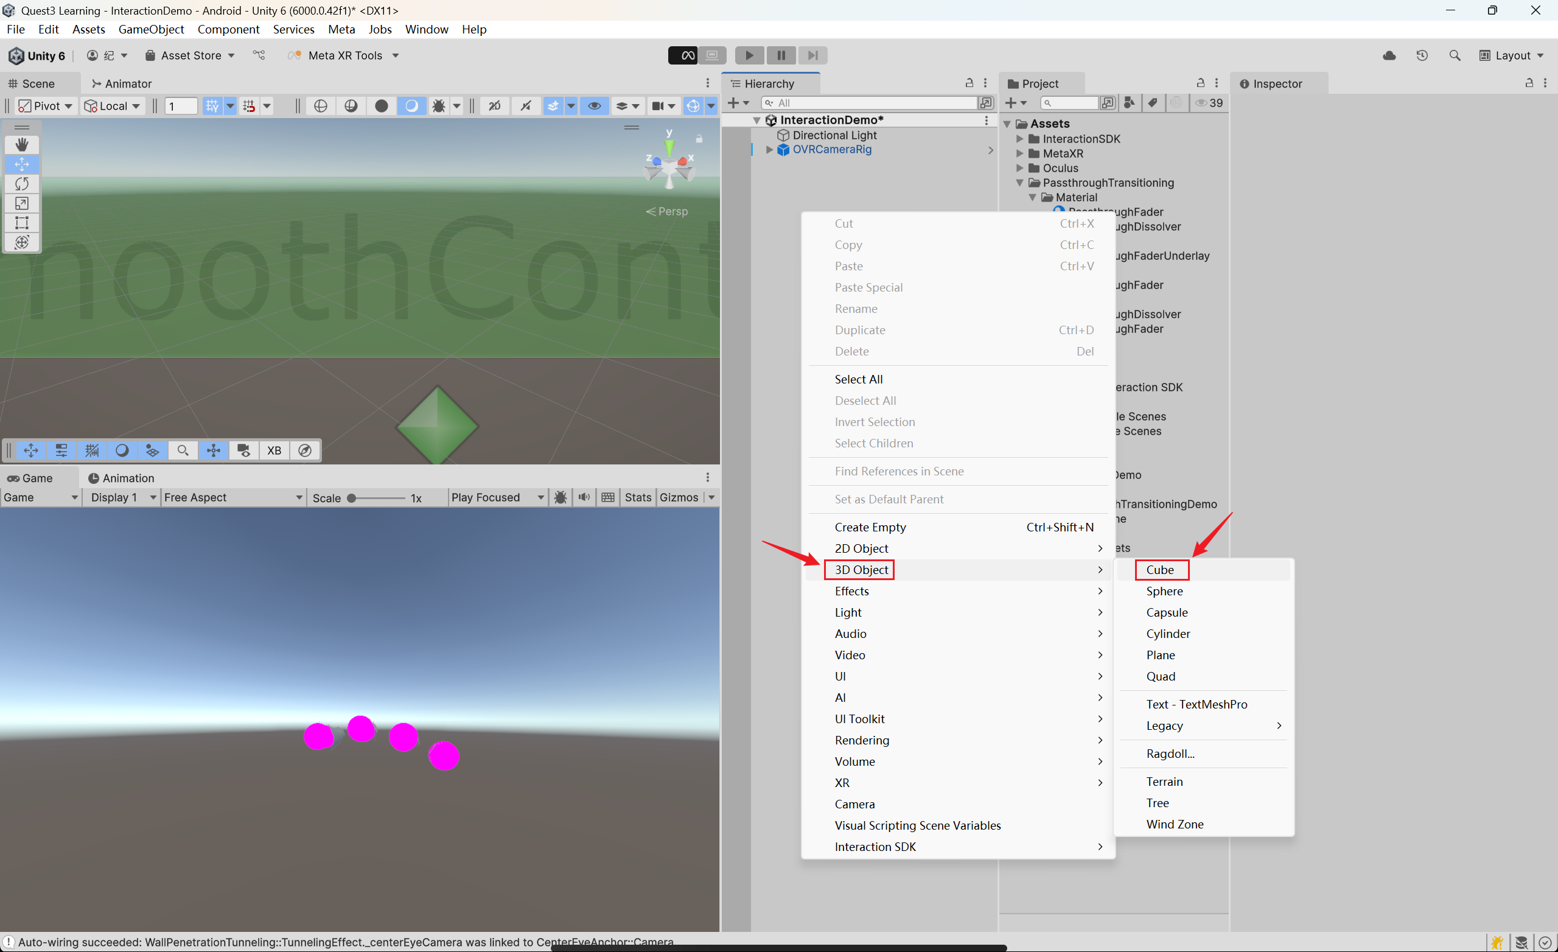Click the Pause button
This screenshot has width=1558, height=952.
[x=781, y=55]
